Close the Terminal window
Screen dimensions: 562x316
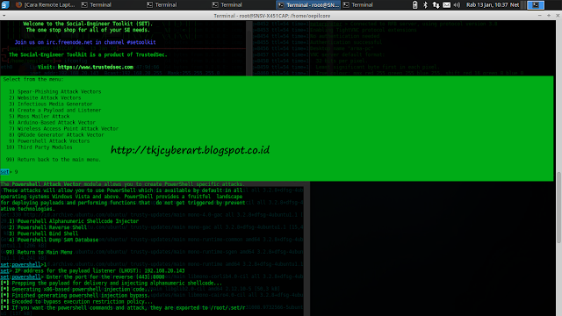(558, 16)
